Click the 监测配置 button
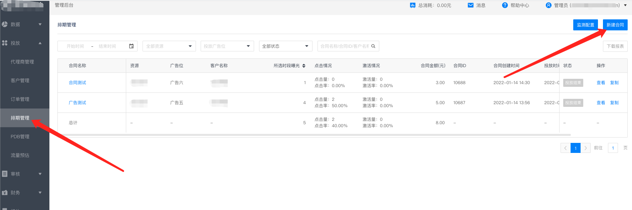Viewport: 632px width, 210px height. click(x=585, y=25)
